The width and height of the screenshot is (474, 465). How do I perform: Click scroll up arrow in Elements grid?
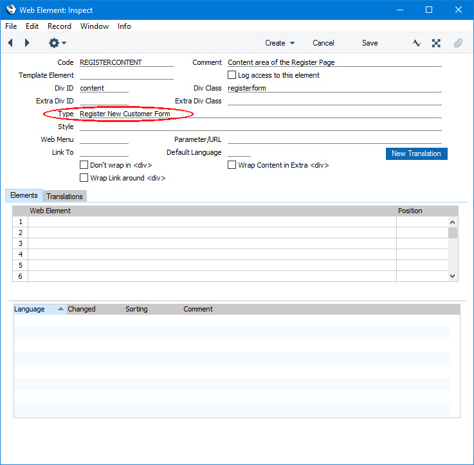(x=453, y=222)
